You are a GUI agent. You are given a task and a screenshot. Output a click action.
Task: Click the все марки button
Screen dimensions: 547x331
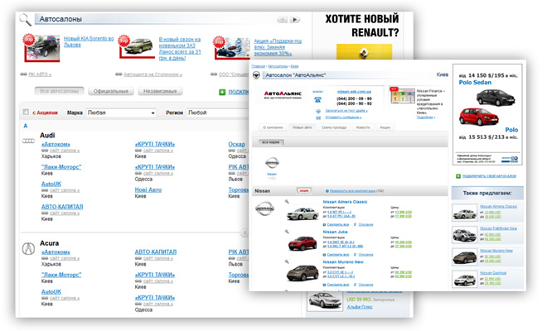pos(271,142)
